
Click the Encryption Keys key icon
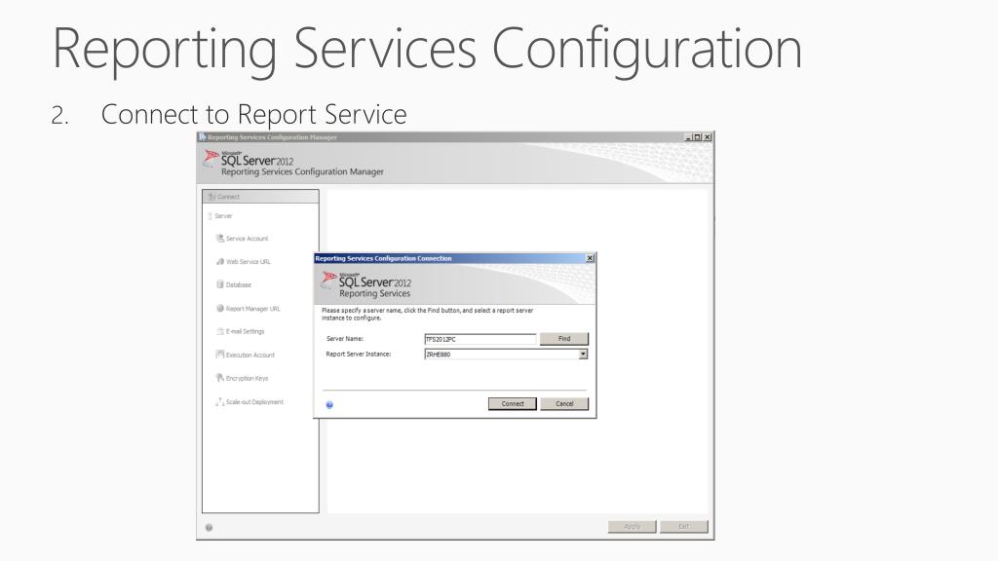point(219,378)
